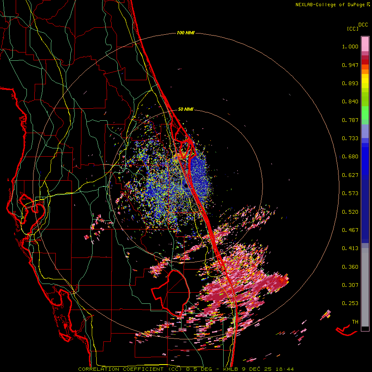The height and width of the screenshot is (372, 372).
Task: Click the 50 NMI range ring label
Action: 186,110
